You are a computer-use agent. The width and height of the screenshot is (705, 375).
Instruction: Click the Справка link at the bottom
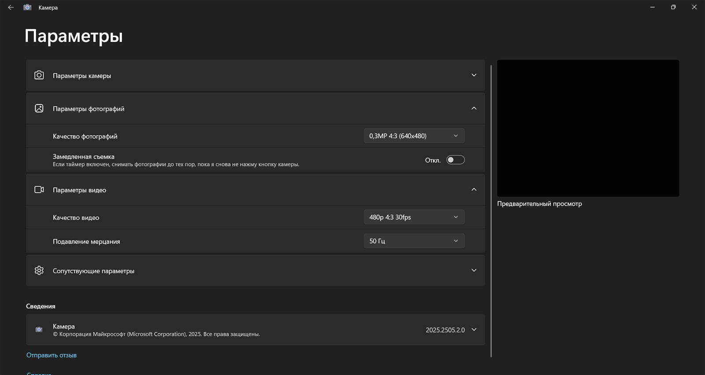coord(39,373)
